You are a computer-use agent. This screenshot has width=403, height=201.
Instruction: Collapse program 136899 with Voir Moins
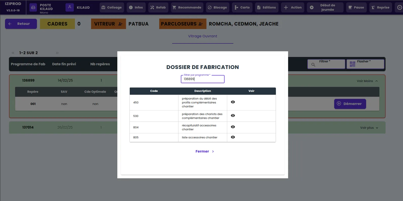pyautogui.click(x=367, y=81)
